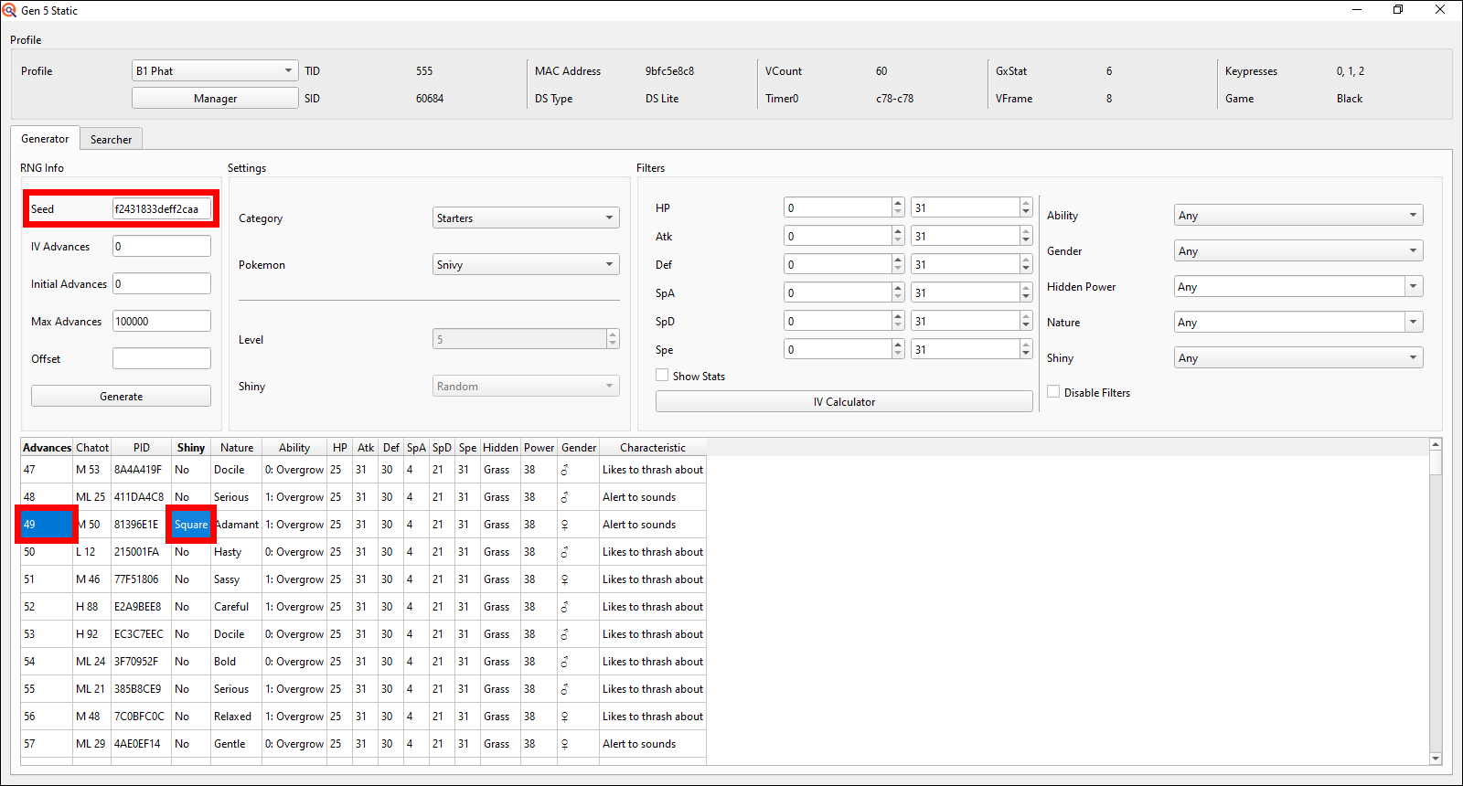Select the Square shiny cell in row 49

click(x=190, y=524)
